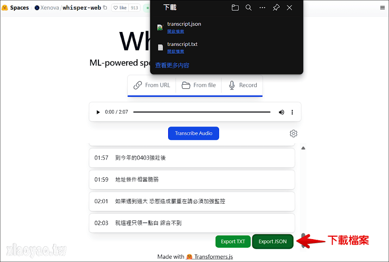Pin the downloads panel
Image resolution: width=389 pixels, height=262 pixels.
coord(276,8)
